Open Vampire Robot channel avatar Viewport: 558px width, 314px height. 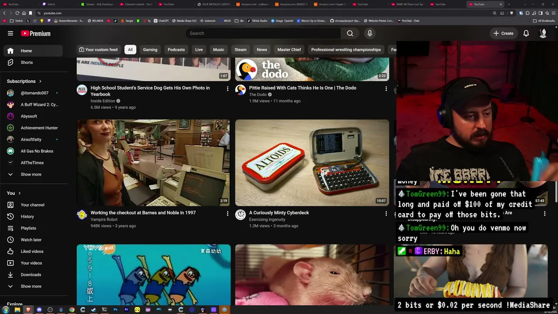pyautogui.click(x=82, y=215)
